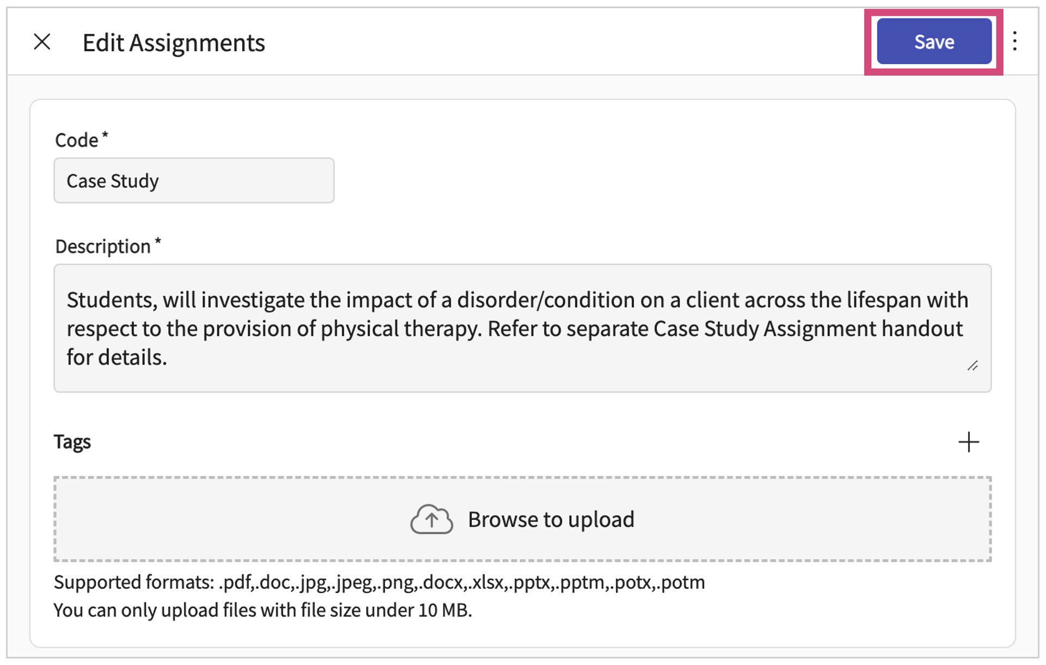Click the Supported formats help text
This screenshot has height=665, width=1046.
click(379, 582)
